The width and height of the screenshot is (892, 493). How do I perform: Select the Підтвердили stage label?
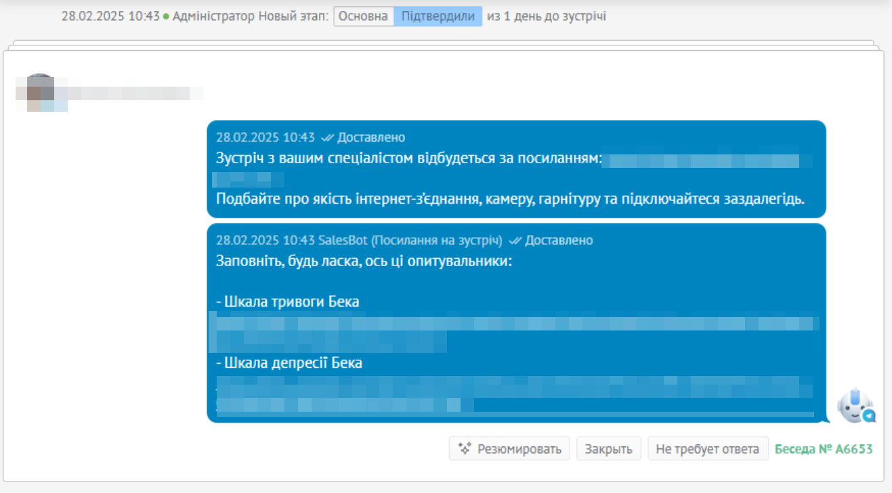point(438,16)
